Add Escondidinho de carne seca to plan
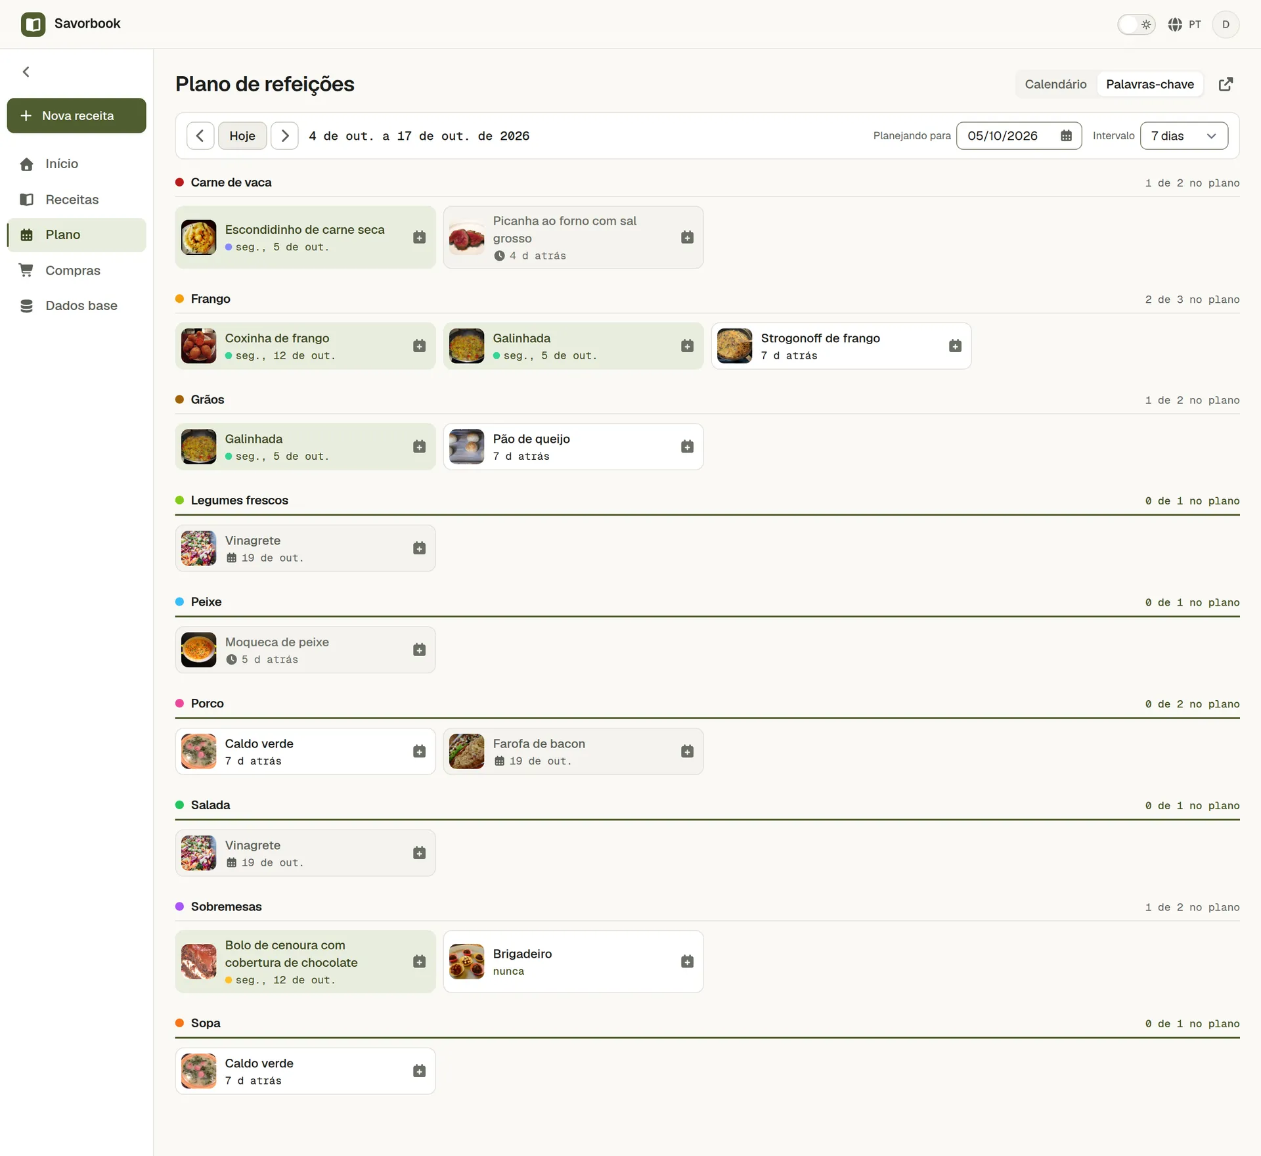 click(420, 237)
